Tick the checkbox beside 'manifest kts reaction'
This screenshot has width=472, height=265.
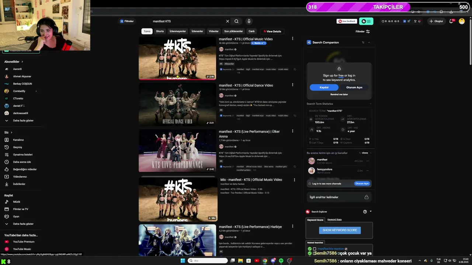pos(315,249)
